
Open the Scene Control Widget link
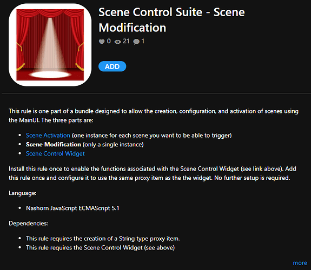tap(55, 153)
